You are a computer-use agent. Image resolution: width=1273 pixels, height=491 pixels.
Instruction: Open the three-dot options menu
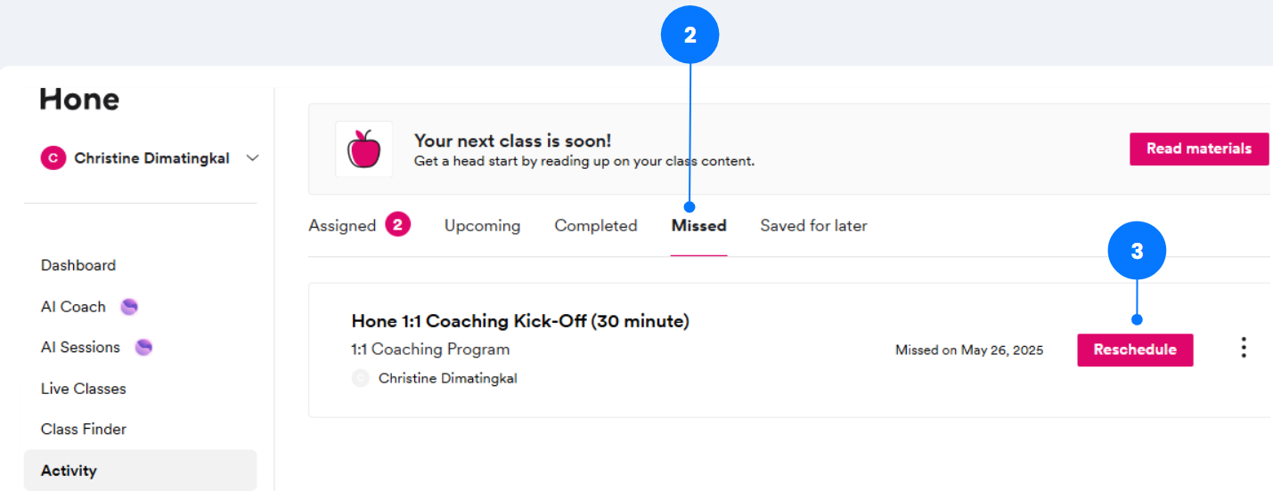[x=1244, y=348]
